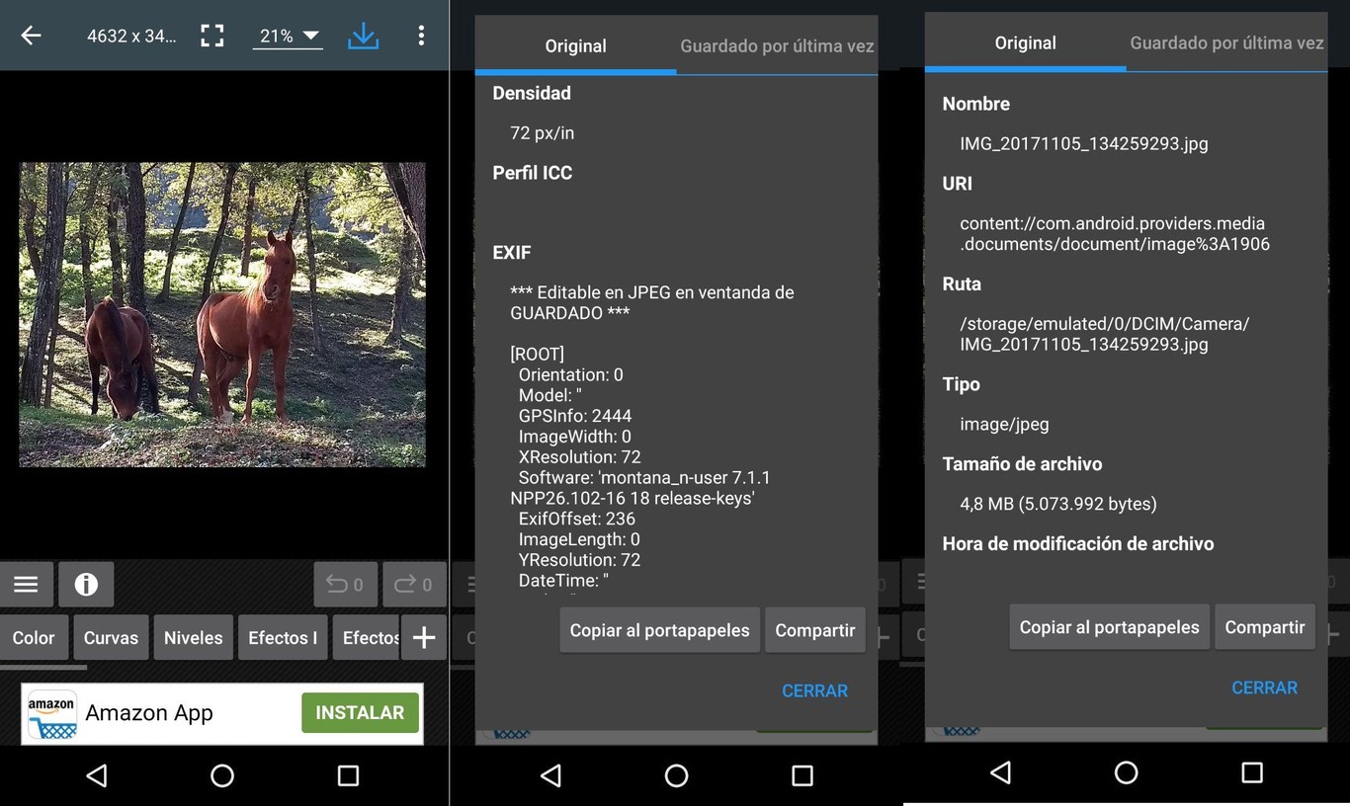Screen dimensions: 1350x806
Task: Open the overflow three-dot menu
Action: (421, 35)
